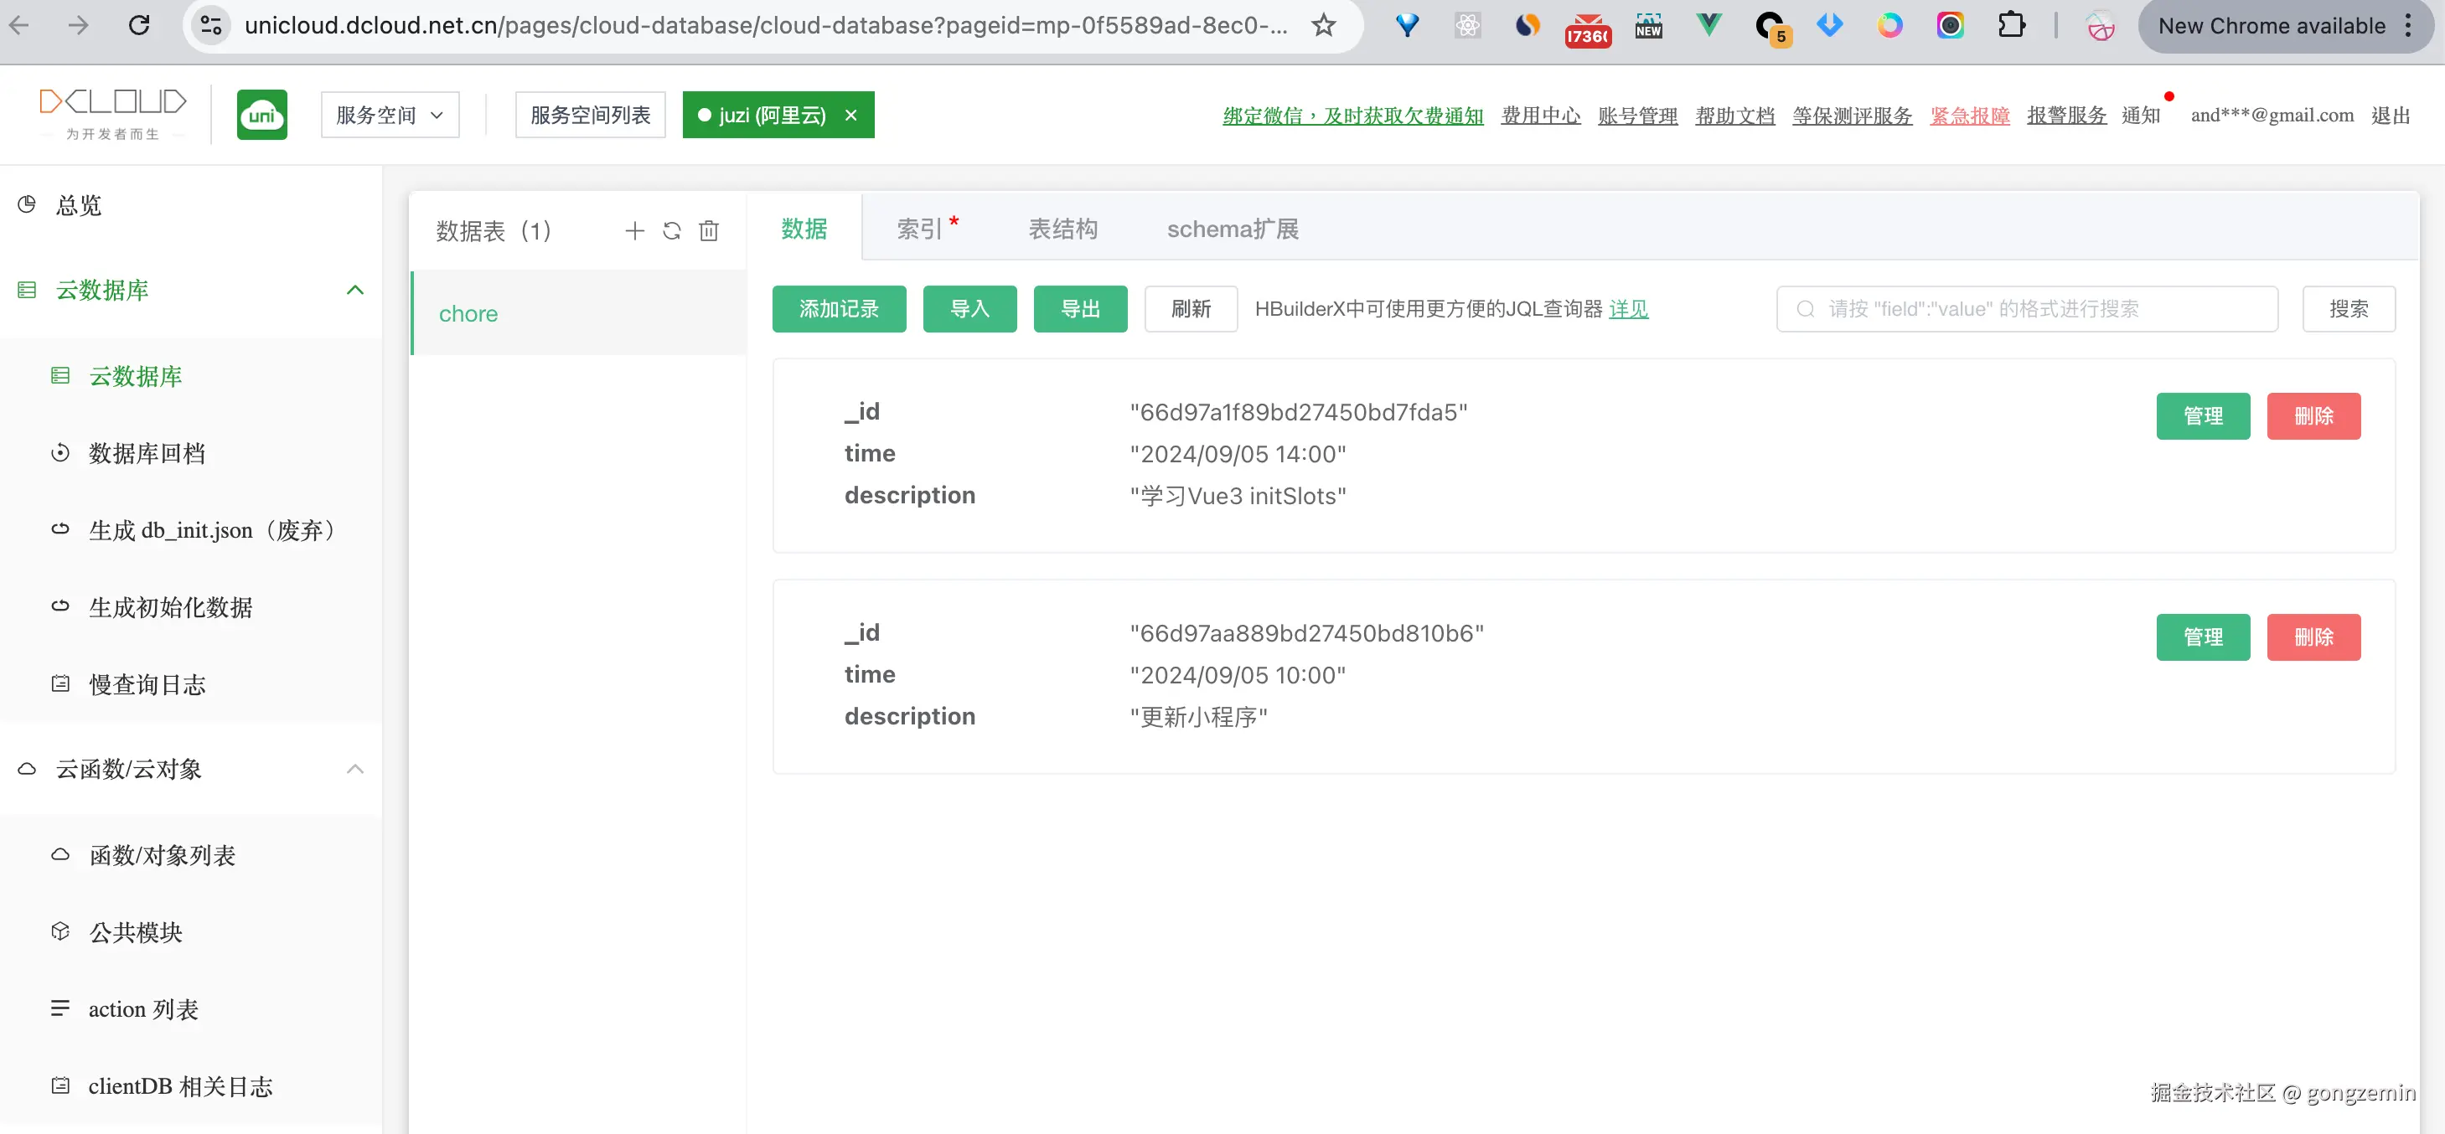Open the Chrome extensions puzzle icon
The image size is (2445, 1134).
pyautogui.click(x=2010, y=26)
